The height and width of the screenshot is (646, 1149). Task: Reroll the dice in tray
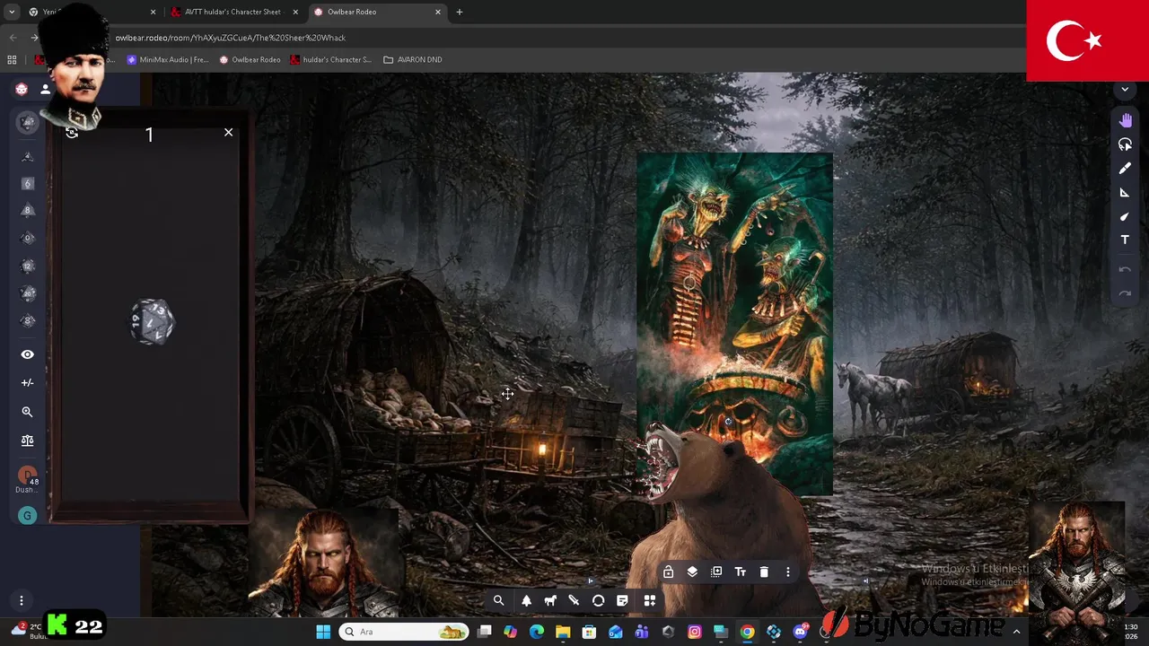(72, 133)
